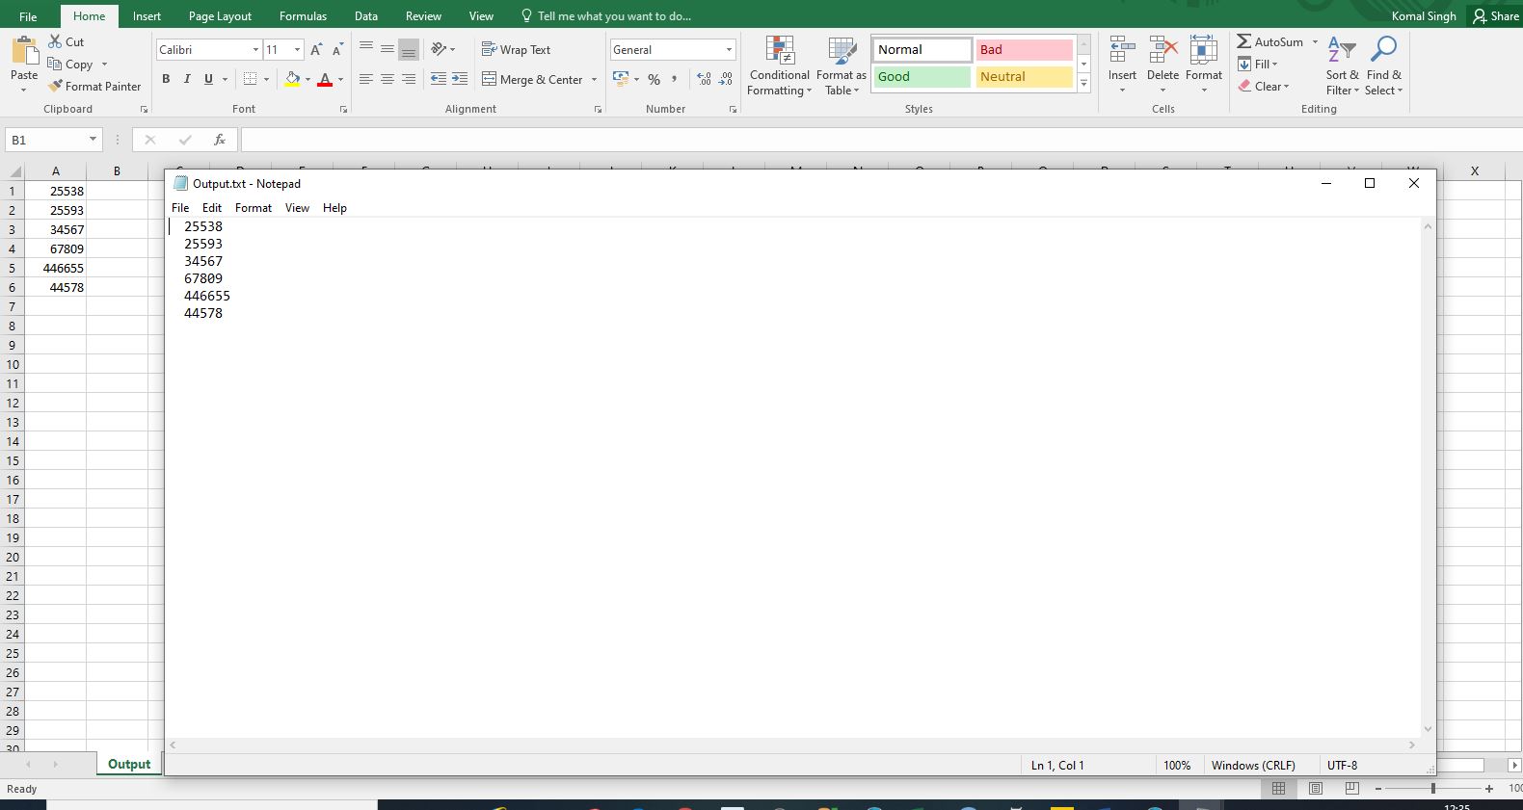Click the Find & Select magnifier
Viewport: 1523px width, 810px height.
point(1383,65)
